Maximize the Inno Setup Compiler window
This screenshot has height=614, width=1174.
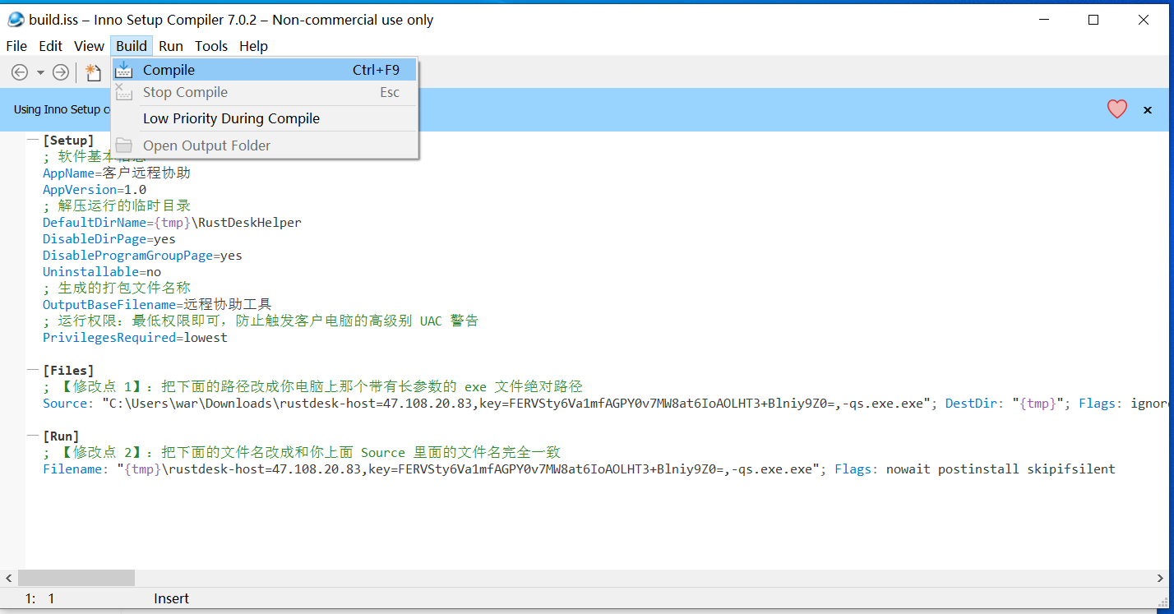(1093, 20)
